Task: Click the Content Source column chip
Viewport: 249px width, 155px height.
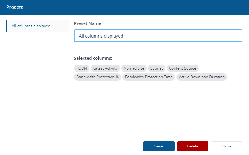Action: (182, 68)
